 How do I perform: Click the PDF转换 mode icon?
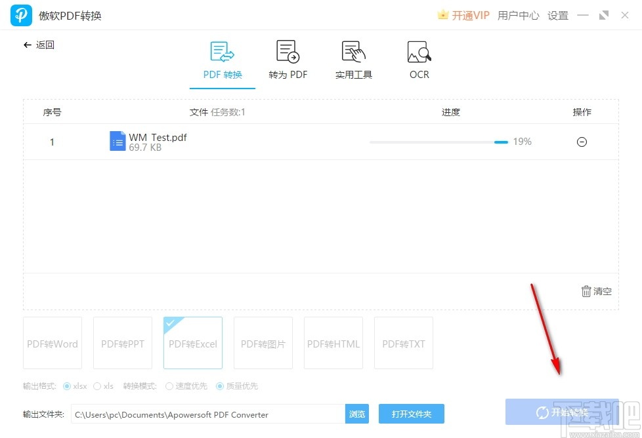point(221,59)
